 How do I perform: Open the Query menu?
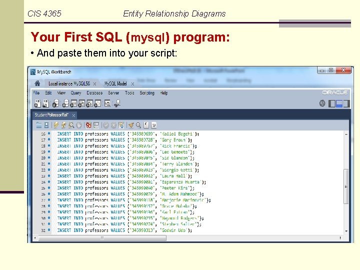pyautogui.click(x=76, y=93)
